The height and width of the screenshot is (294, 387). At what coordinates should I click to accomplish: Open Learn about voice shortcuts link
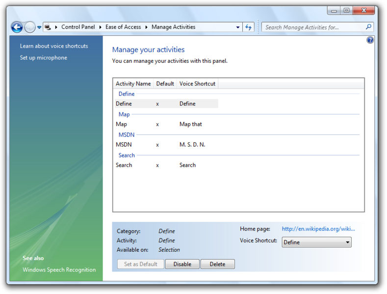tap(54, 46)
